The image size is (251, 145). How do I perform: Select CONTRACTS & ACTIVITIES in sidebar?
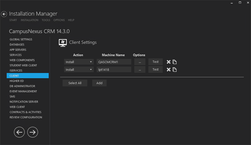click(x=25, y=112)
